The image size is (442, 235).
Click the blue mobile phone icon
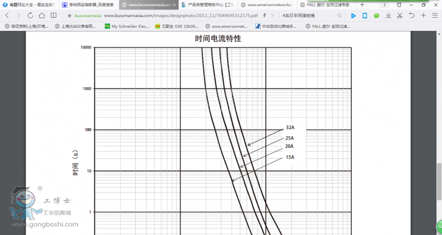[x=365, y=15]
